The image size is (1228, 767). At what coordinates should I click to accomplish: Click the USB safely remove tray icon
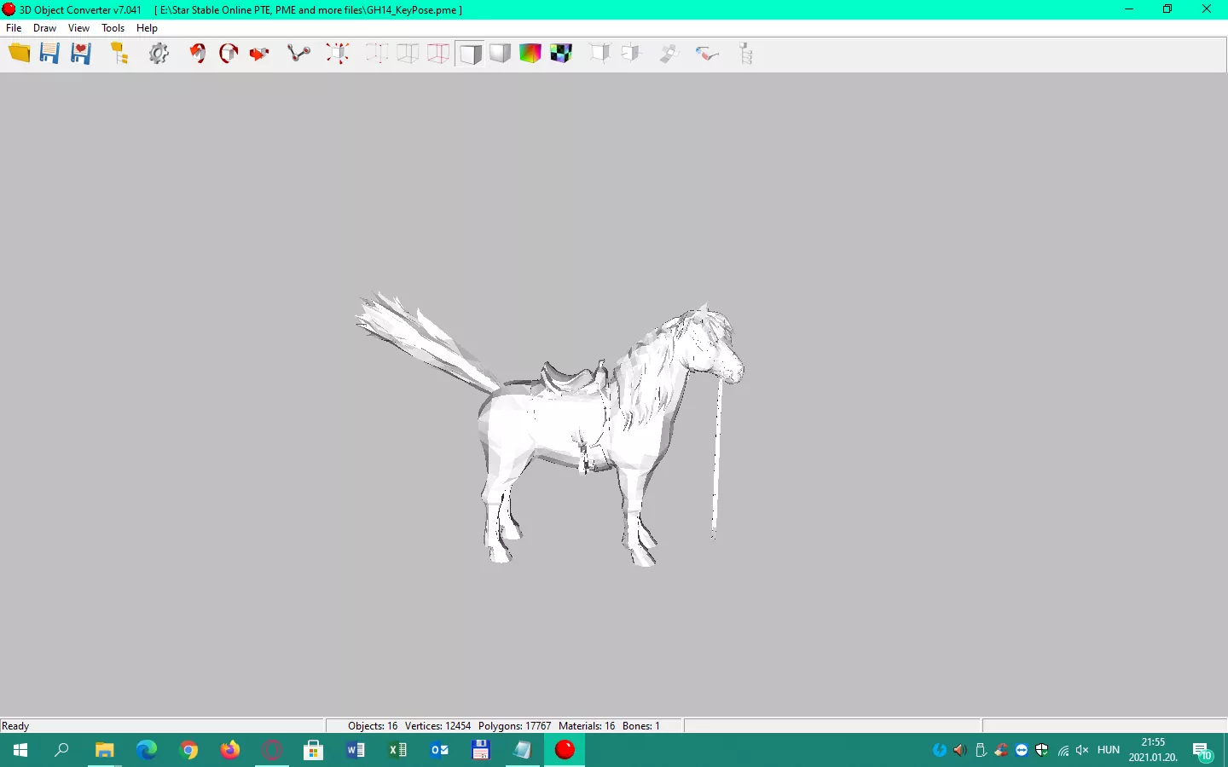click(981, 750)
